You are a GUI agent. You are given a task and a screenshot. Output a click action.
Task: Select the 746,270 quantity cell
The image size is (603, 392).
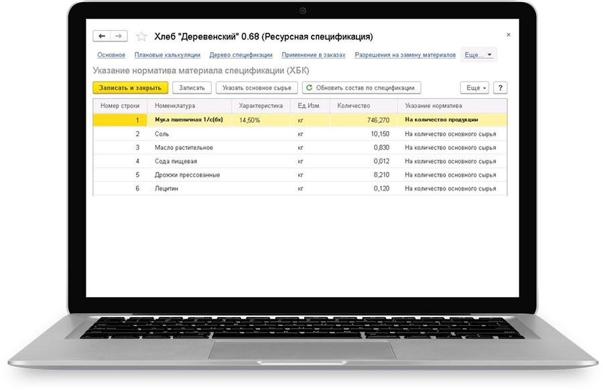[363, 120]
